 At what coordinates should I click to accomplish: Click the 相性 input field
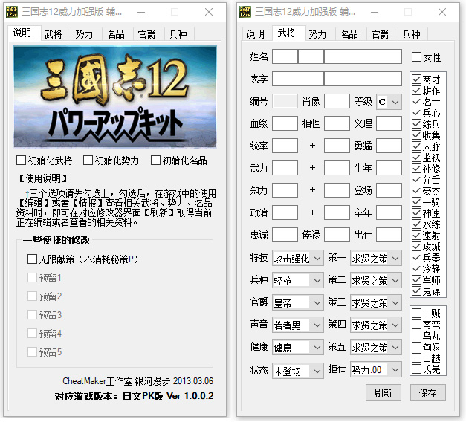[x=337, y=123]
